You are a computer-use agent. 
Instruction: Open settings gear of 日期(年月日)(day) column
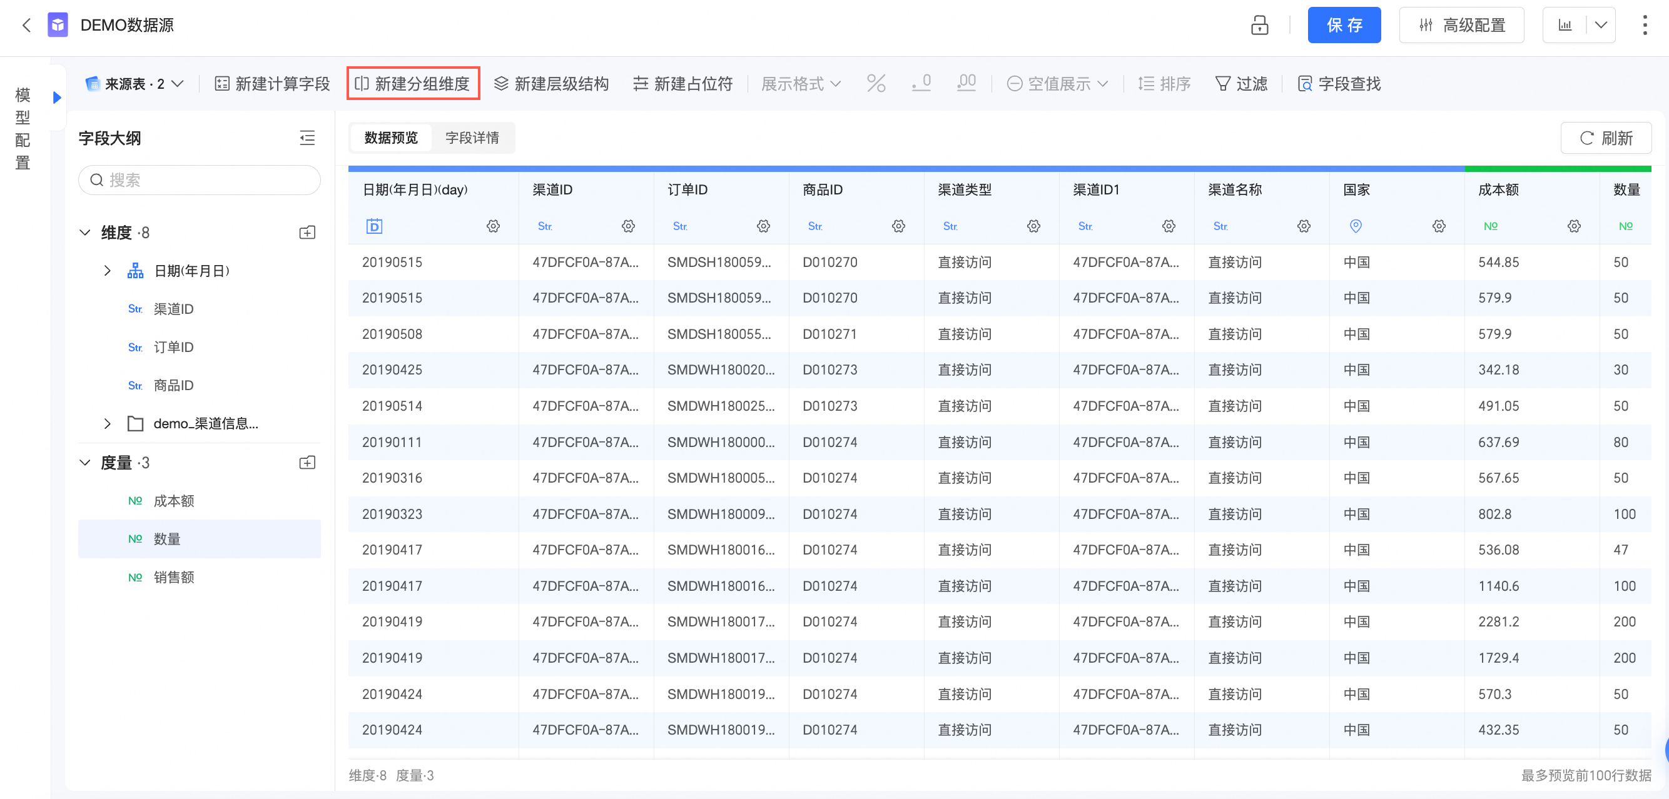pyautogui.click(x=493, y=226)
